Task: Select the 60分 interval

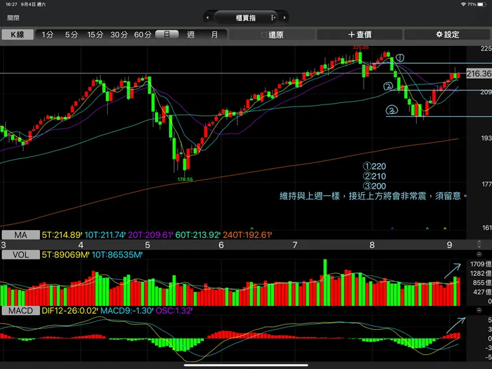Action: [x=143, y=35]
